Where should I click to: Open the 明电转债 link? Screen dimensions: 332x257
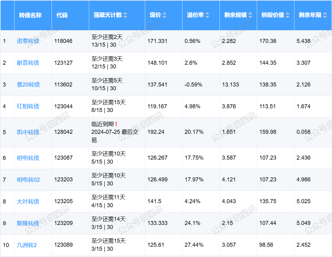click(x=28, y=158)
